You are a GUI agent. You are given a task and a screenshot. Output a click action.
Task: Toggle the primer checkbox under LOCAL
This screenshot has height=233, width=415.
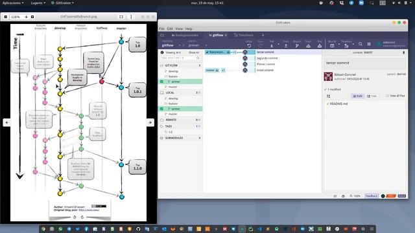[x=161, y=109]
